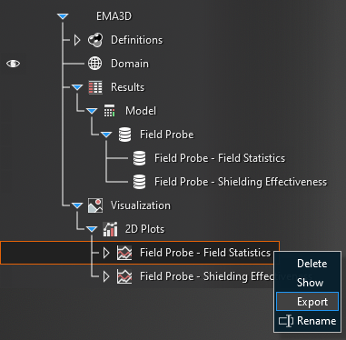Expand the Definitions node
The width and height of the screenshot is (346, 340).
(x=77, y=40)
